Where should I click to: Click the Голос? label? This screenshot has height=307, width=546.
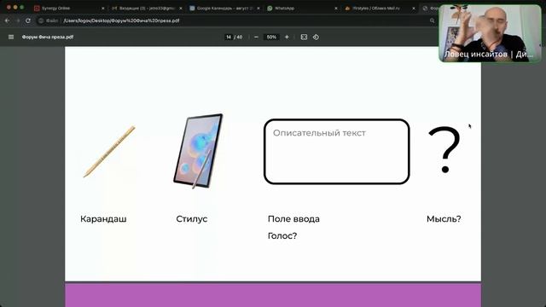(x=282, y=236)
